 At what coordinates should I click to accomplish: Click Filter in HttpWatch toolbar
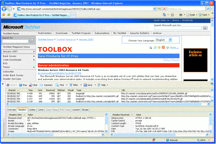coord(74,85)
